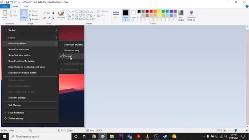The height and width of the screenshot is (140, 249).
Task: Click the Task View taskbar button
Action: (x=84, y=136)
